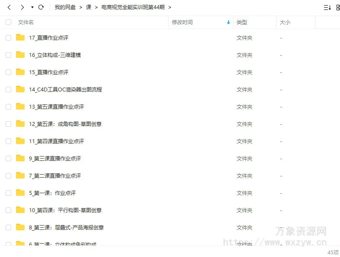Image resolution: width=340 pixels, height=257 pixels.
Task: Open folder 10_第四课：平行构图-草图创意
Action: pos(65,210)
